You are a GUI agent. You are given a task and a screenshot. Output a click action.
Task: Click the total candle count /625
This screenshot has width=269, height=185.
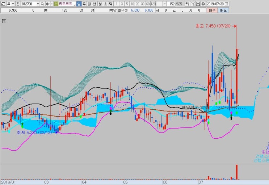[x=179, y=4]
